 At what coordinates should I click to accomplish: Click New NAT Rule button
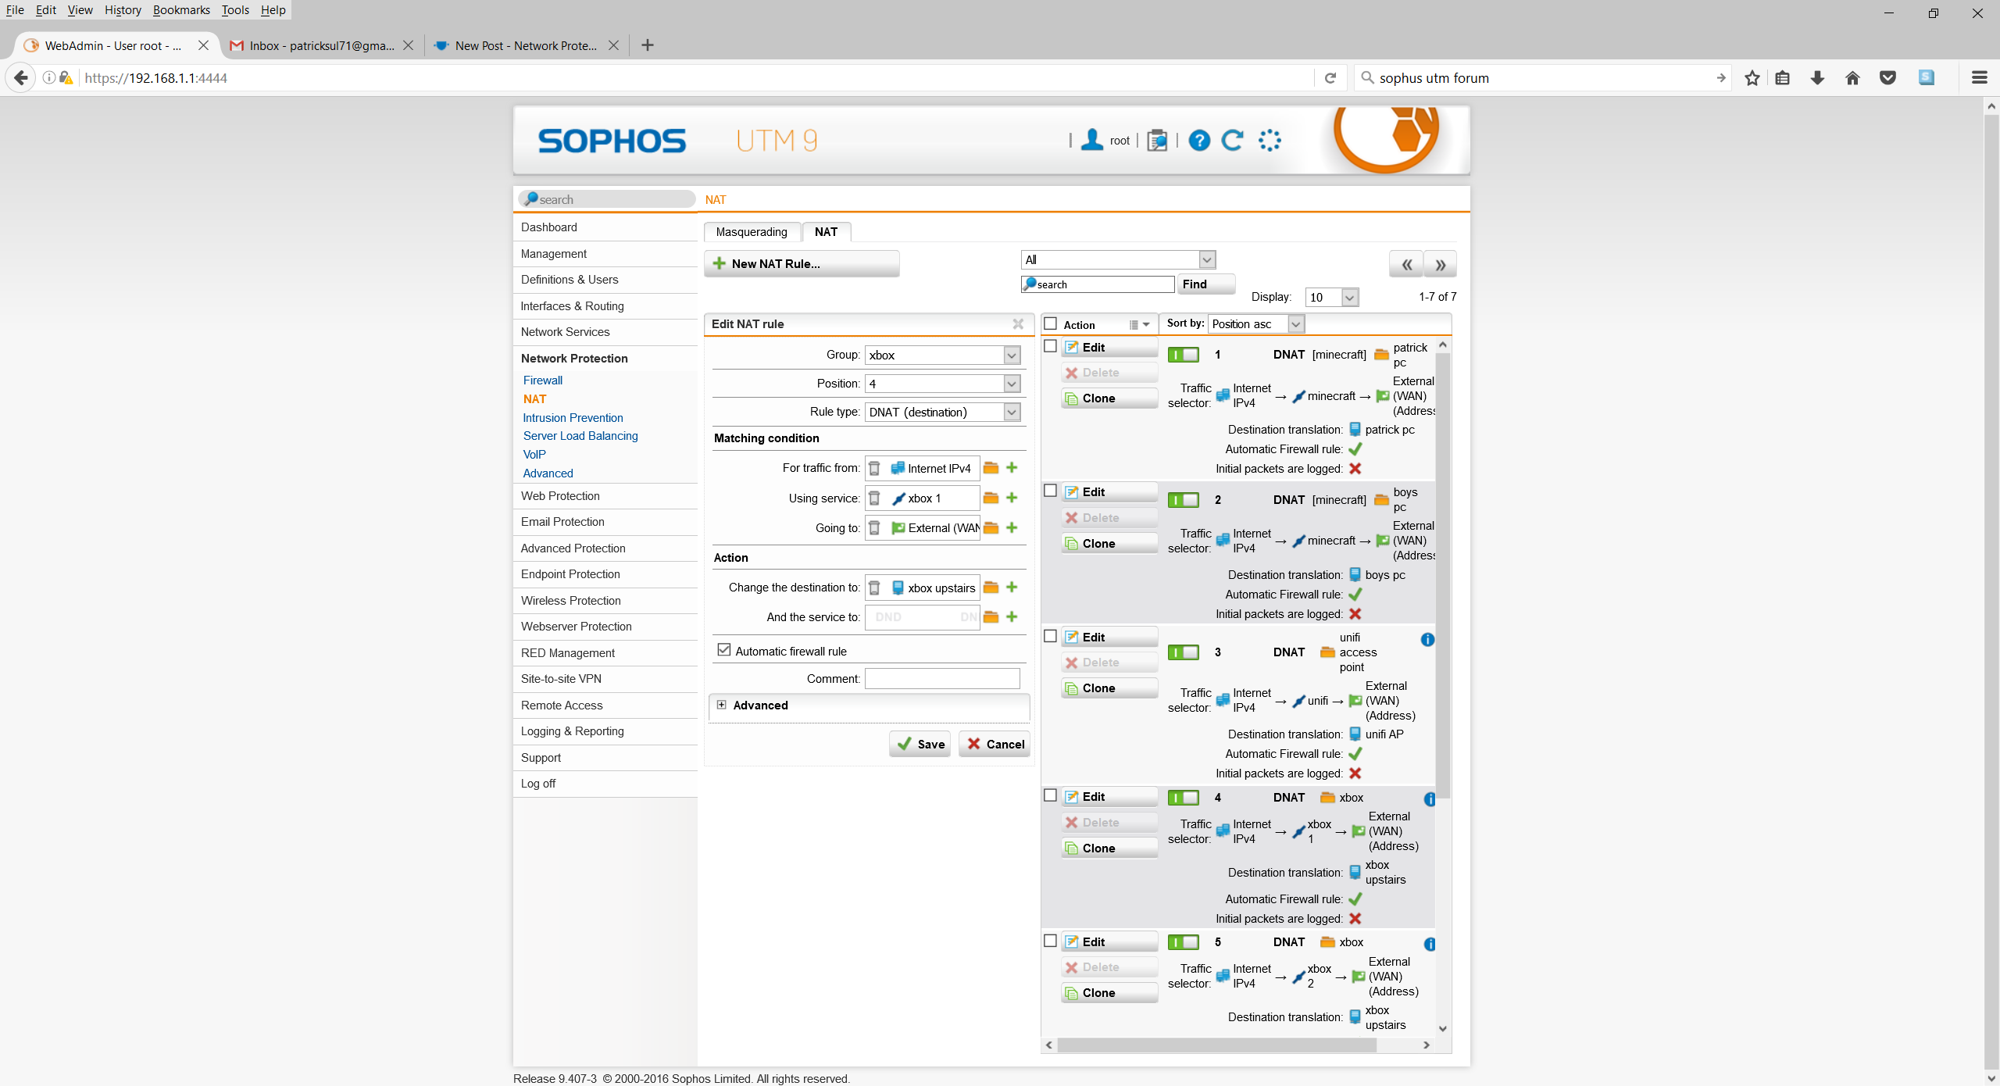pos(802,264)
